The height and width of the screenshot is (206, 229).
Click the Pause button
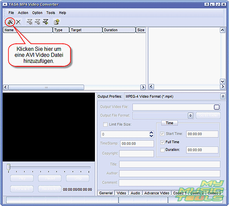click(50, 178)
